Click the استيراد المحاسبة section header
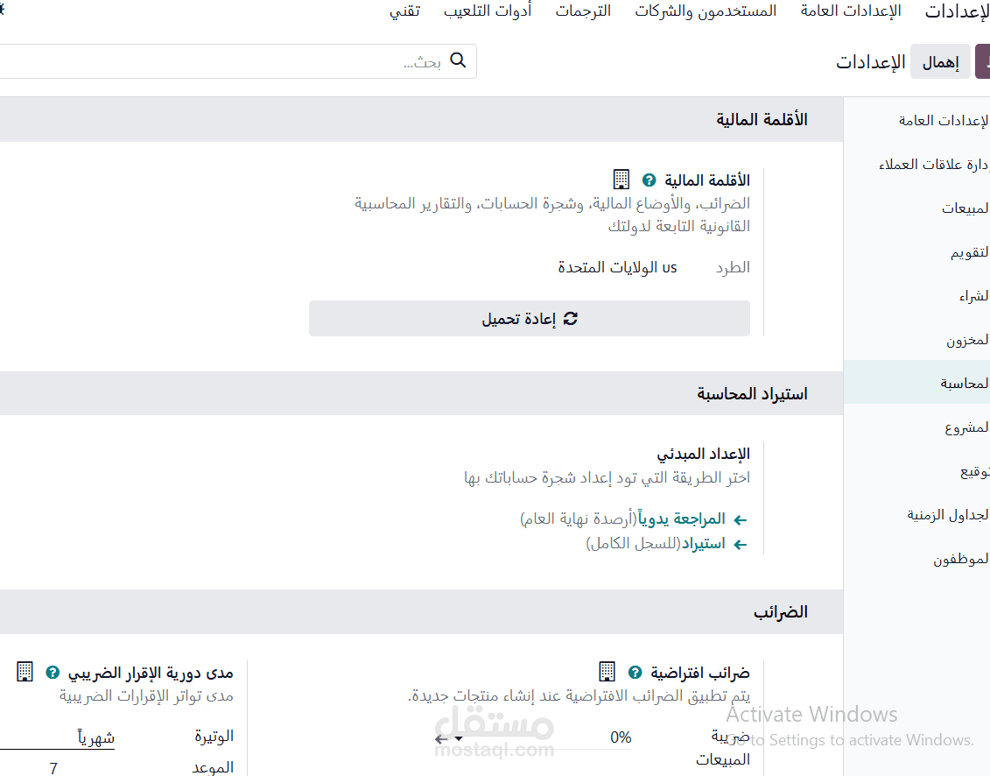This screenshot has height=776, width=990. [752, 393]
